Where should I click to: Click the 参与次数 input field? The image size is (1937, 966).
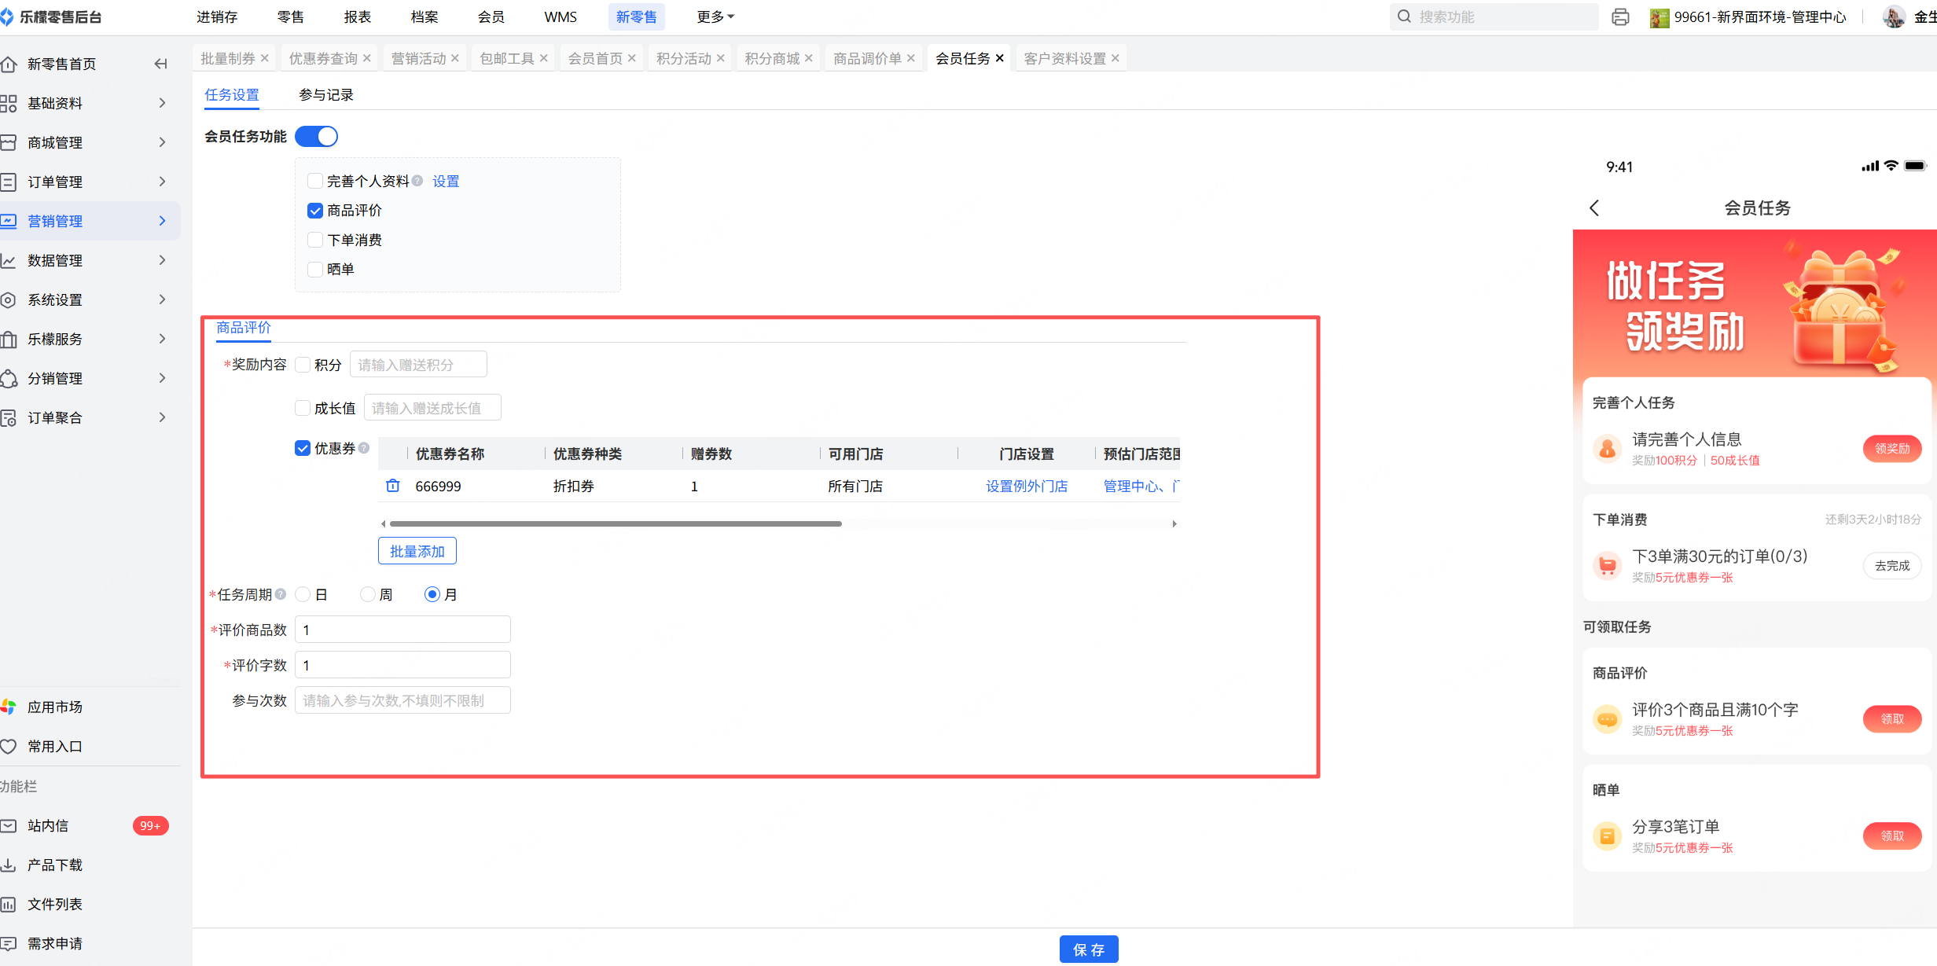point(402,700)
